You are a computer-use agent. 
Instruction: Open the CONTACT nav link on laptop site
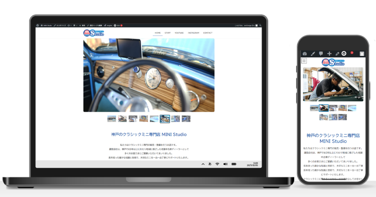pyautogui.click(x=208, y=33)
